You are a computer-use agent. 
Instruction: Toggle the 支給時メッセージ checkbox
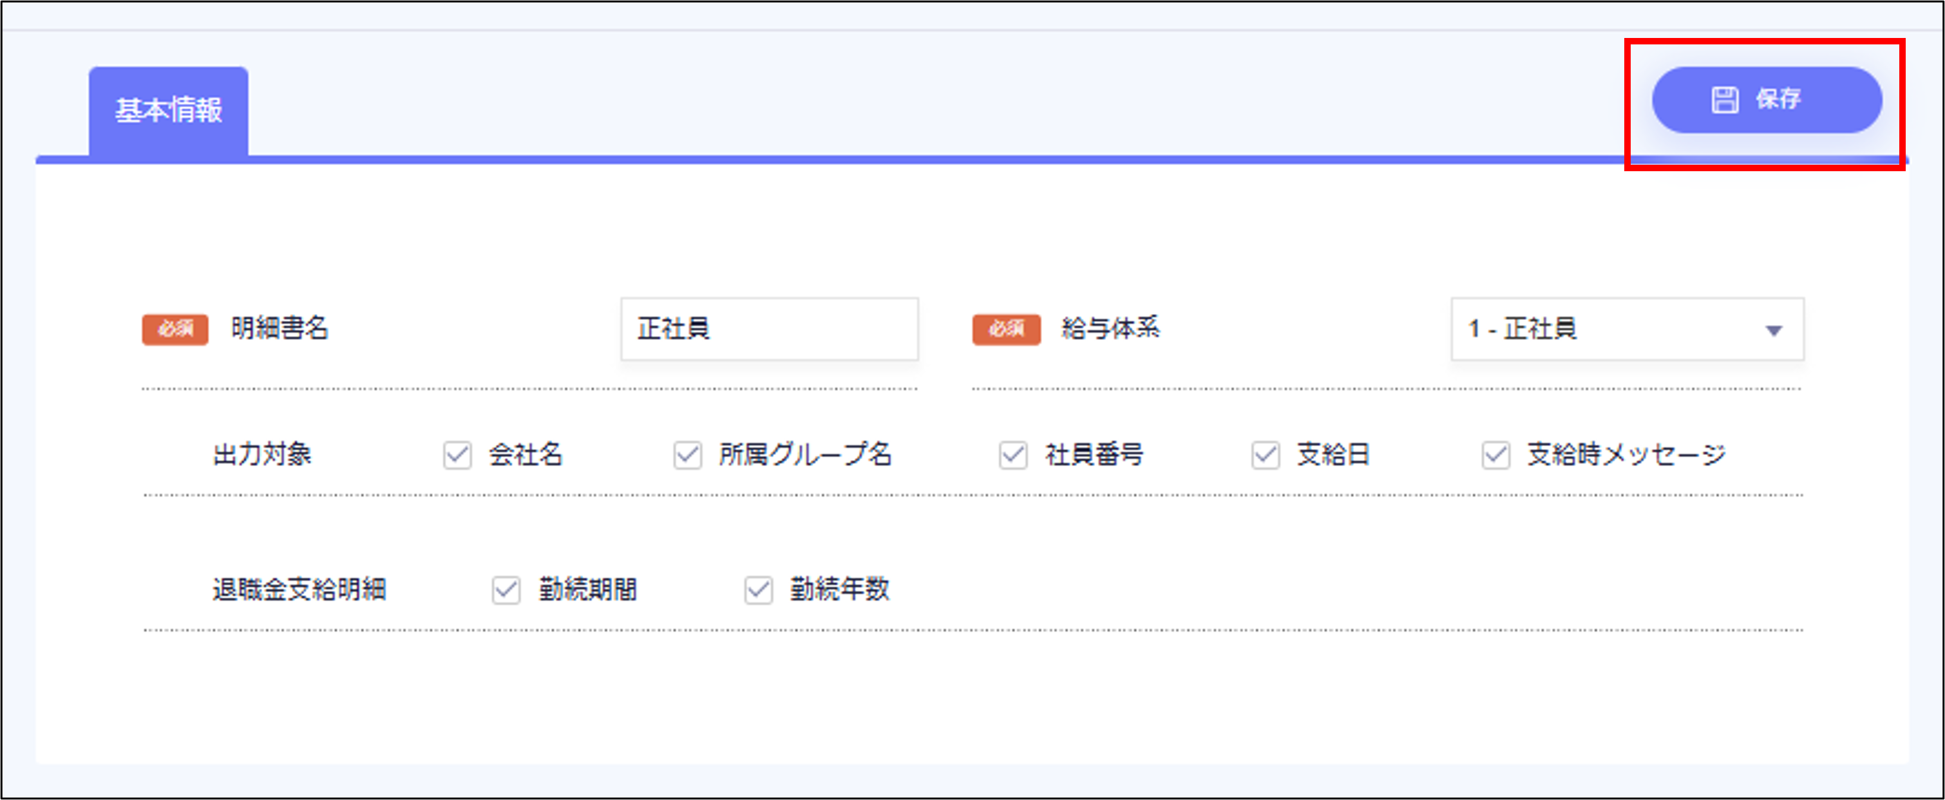pos(1495,455)
